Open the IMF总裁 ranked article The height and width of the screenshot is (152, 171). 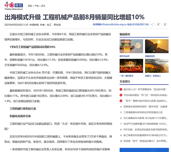145,130
